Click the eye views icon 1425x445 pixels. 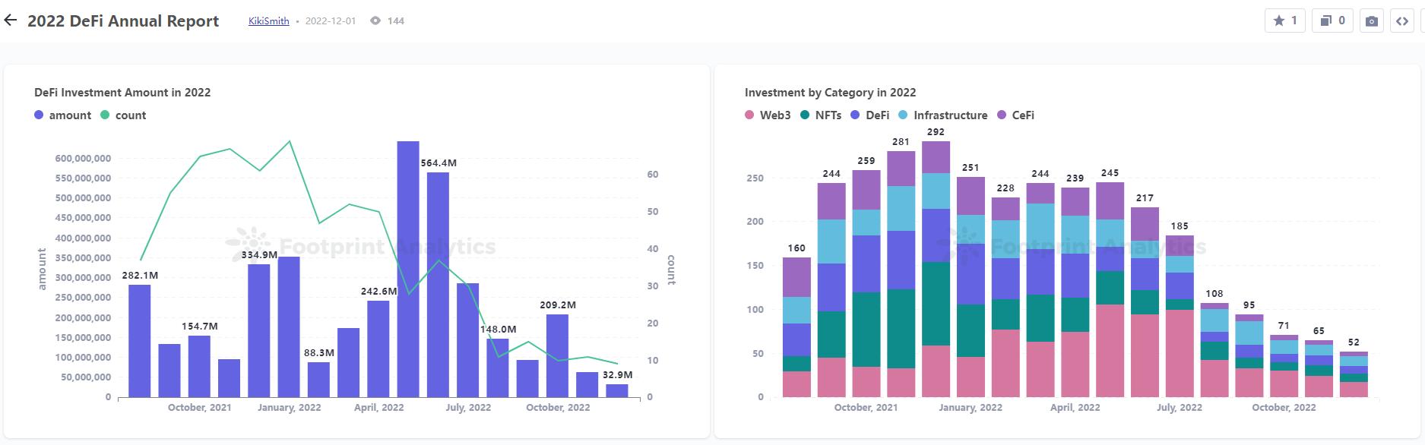click(x=375, y=21)
